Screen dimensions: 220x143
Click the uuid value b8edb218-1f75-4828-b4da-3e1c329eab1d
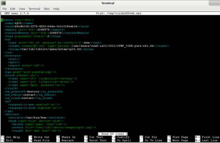click(46, 27)
